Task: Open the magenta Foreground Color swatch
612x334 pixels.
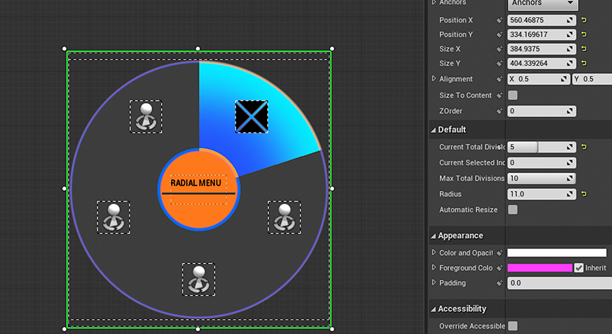Action: pos(539,268)
